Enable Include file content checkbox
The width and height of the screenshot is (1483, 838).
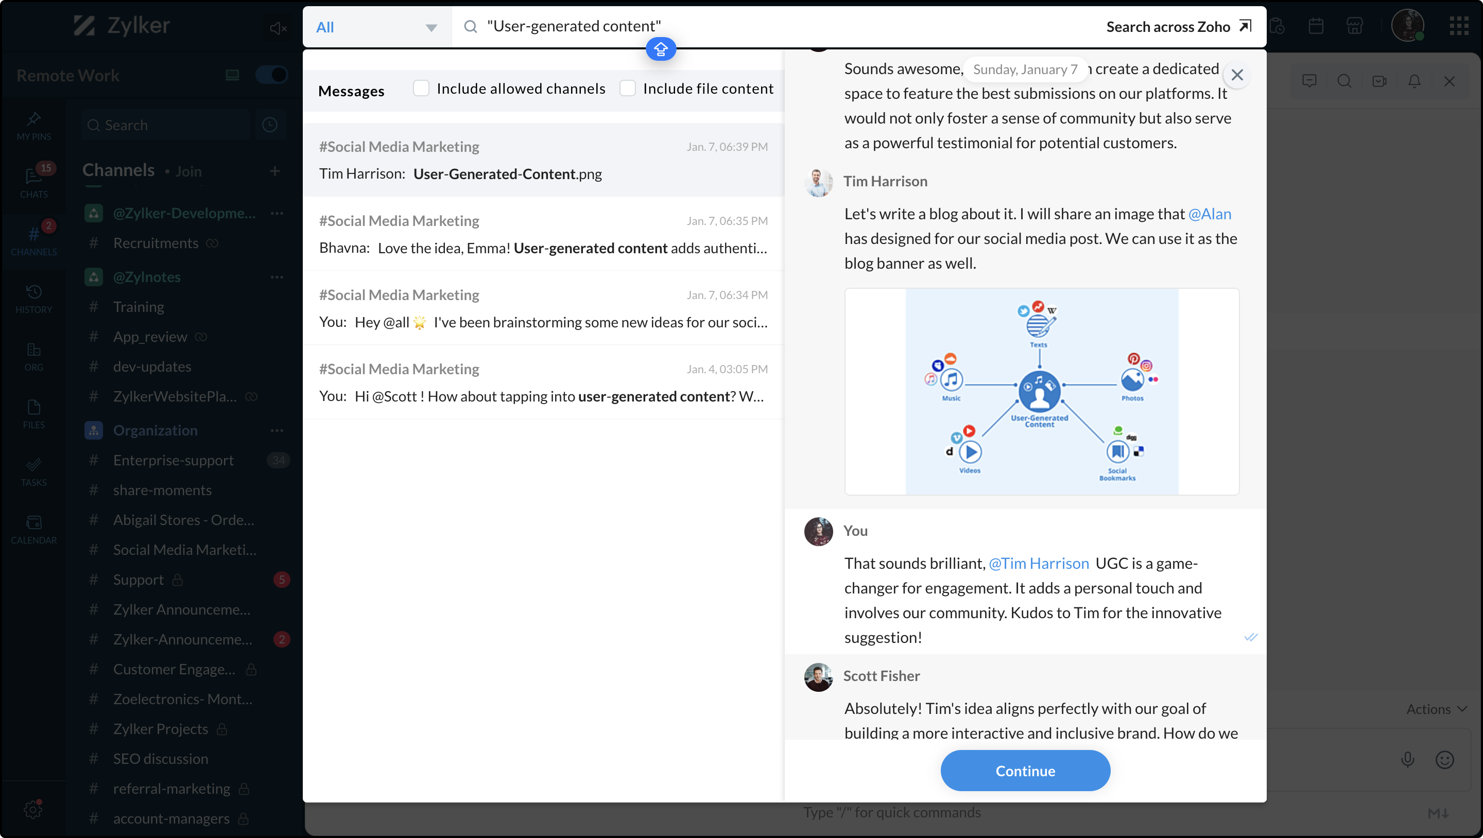click(627, 88)
